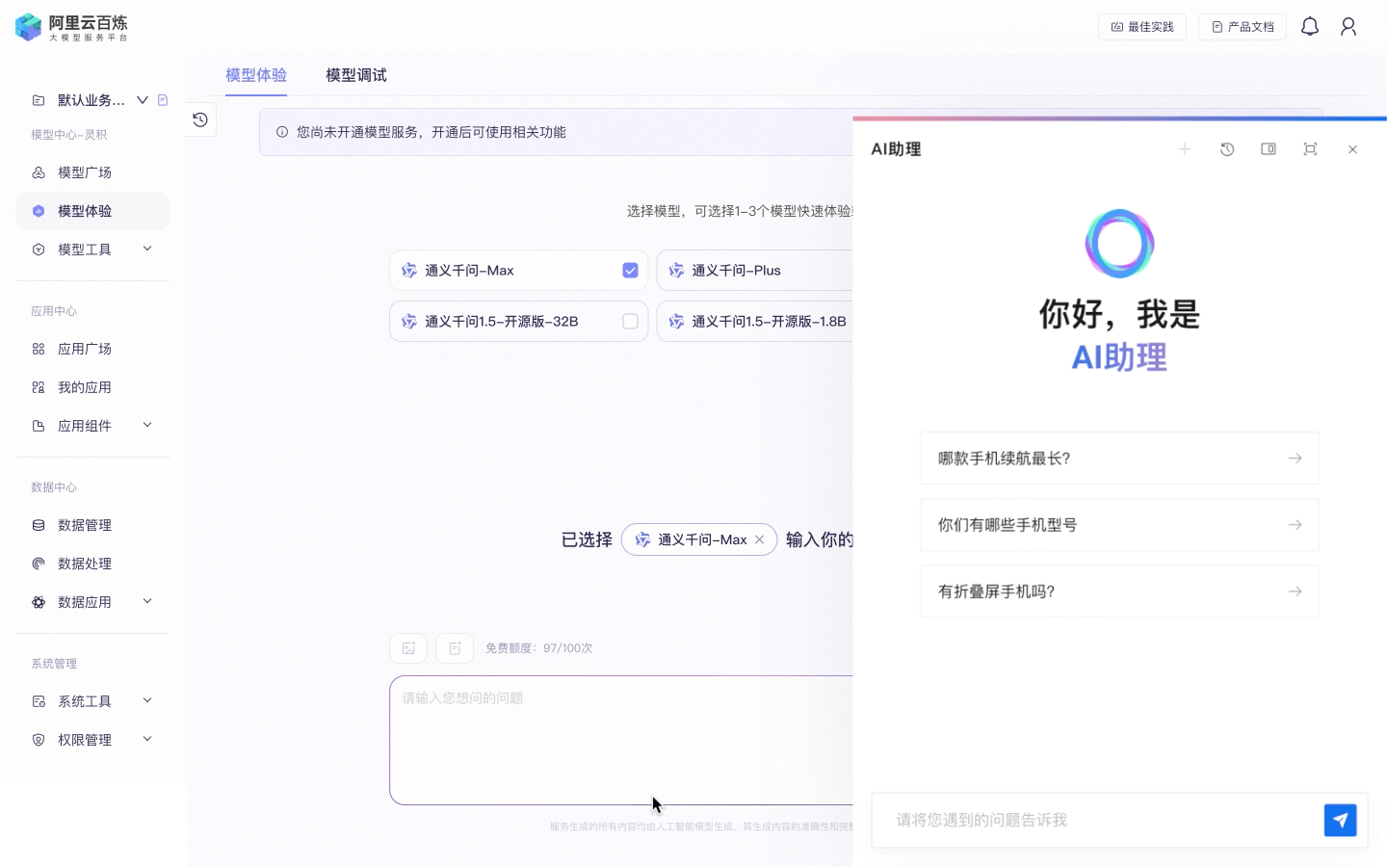Viewport: 1387px width, 867px height.
Task: Click the image upload icon above prompt box
Action: click(408, 648)
